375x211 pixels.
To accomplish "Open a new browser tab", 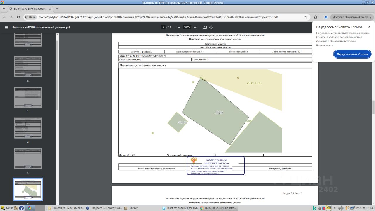I will point(57,9).
